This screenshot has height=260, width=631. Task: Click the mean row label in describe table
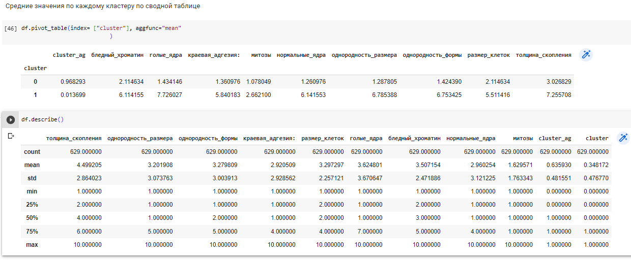pyautogui.click(x=32, y=165)
